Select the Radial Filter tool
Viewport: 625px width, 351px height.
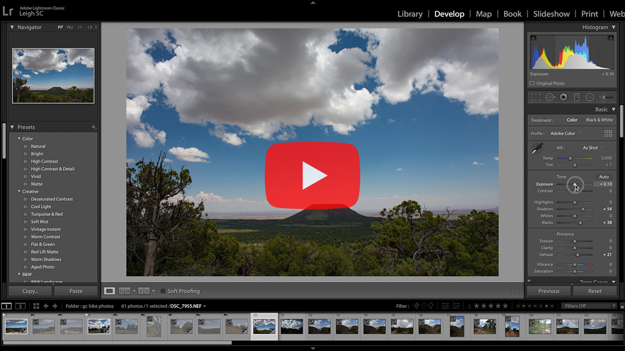click(589, 97)
